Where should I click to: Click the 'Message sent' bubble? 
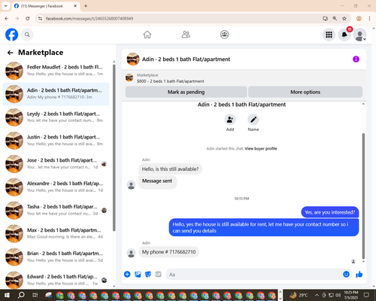point(157,181)
